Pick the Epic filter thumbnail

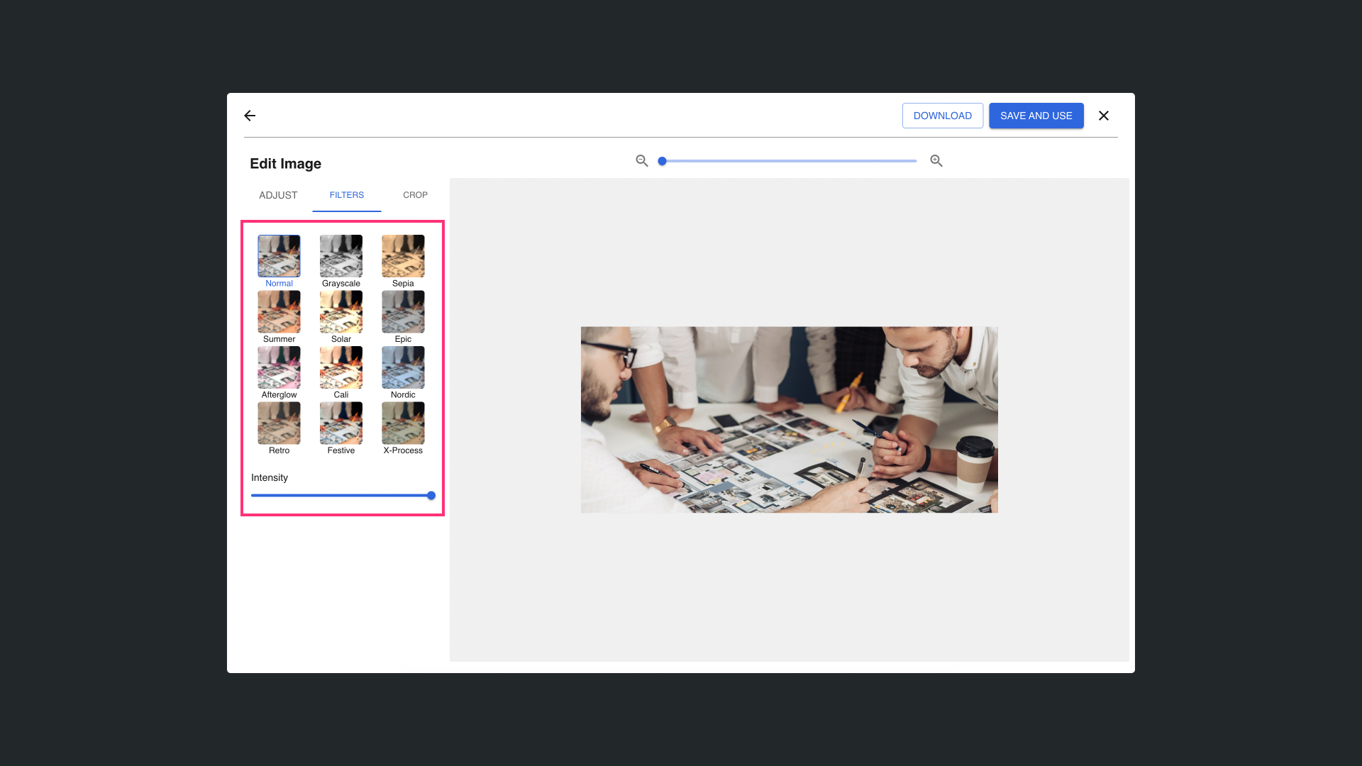click(x=403, y=311)
